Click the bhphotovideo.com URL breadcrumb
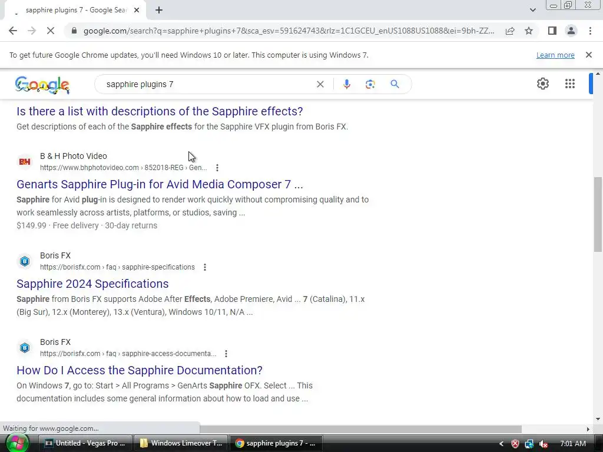This screenshot has width=603, height=452. 124,168
